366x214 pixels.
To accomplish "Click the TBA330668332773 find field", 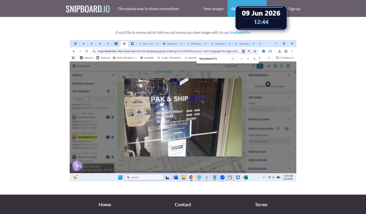I will 214,59.
